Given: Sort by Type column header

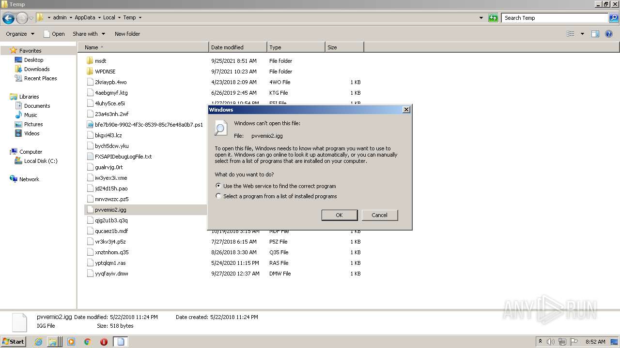Looking at the screenshot, I should click(296, 47).
